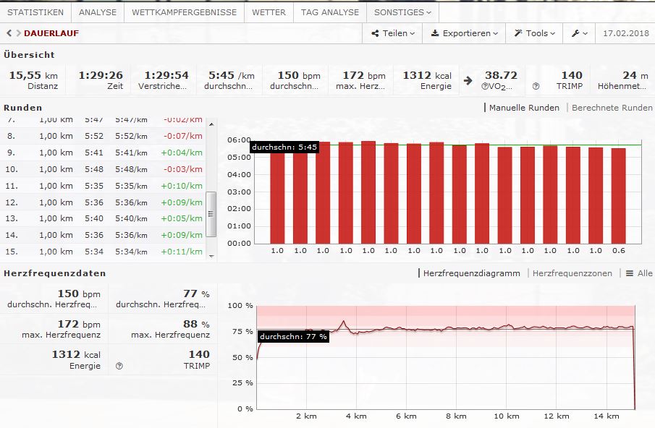Click the laps list scrollbar thumb

[211, 214]
